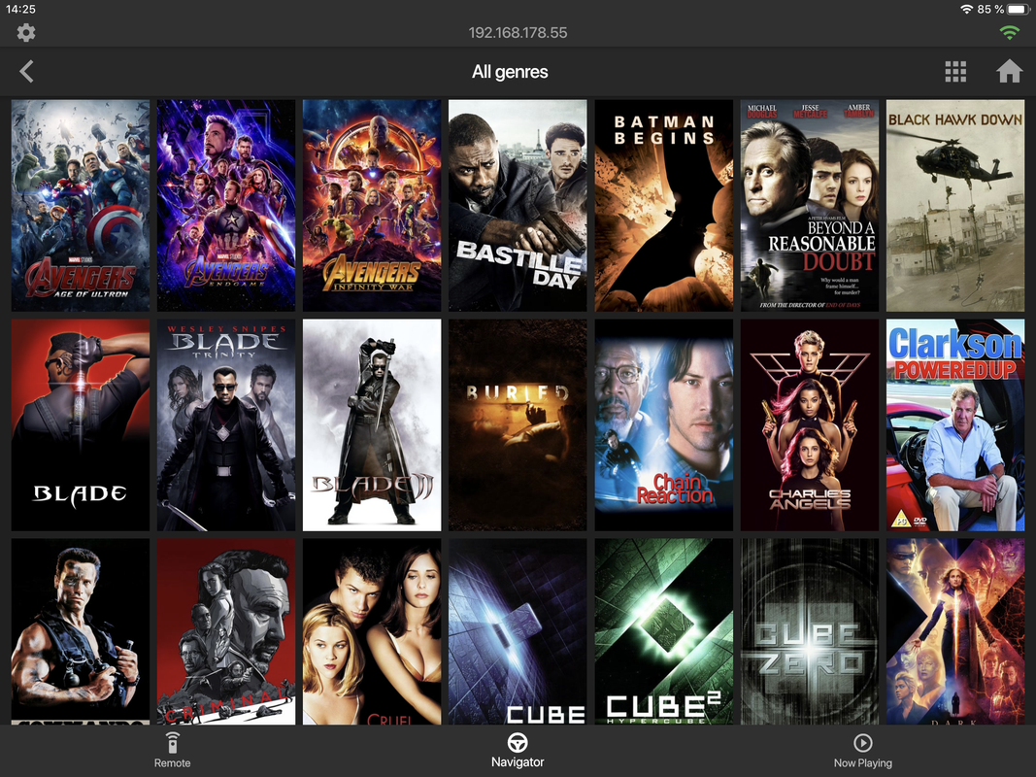The height and width of the screenshot is (777, 1036).
Task: Tap the battery indicator in status bar
Action: [x=1019, y=10]
